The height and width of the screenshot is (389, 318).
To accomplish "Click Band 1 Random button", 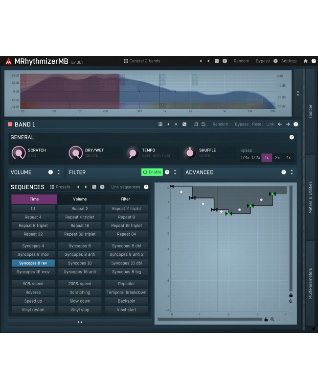I will [x=221, y=124].
